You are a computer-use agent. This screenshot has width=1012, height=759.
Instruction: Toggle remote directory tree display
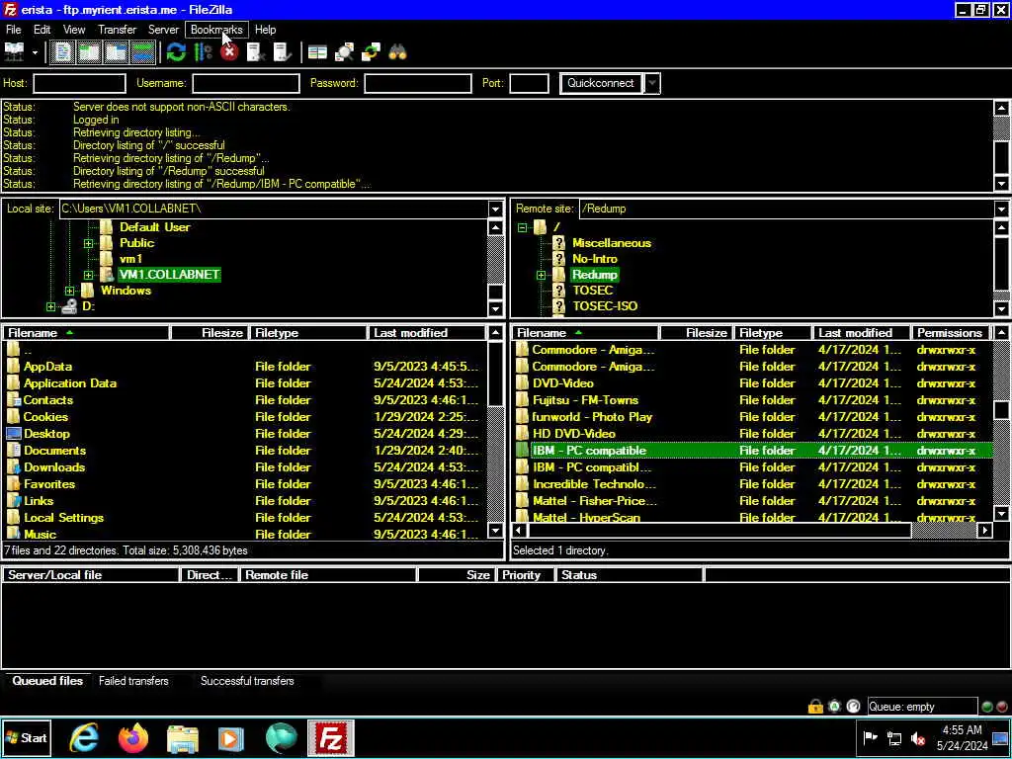(116, 52)
